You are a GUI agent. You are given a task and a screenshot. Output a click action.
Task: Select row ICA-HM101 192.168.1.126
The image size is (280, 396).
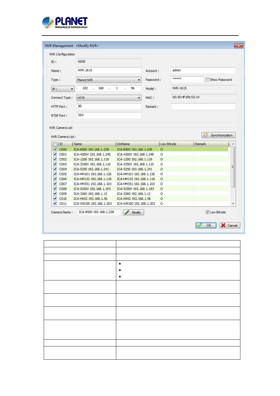[140, 174]
